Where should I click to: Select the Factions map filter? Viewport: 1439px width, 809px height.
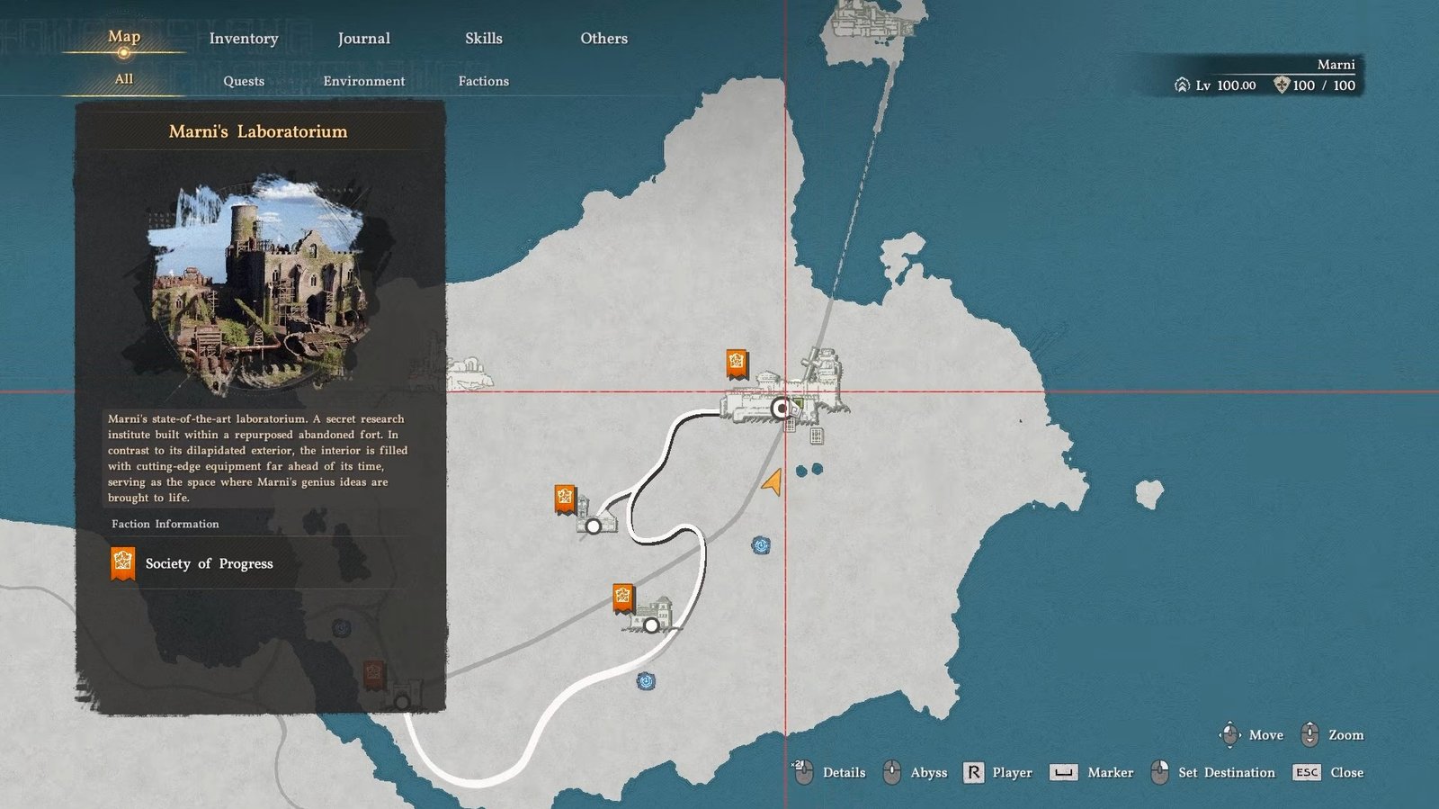point(483,81)
